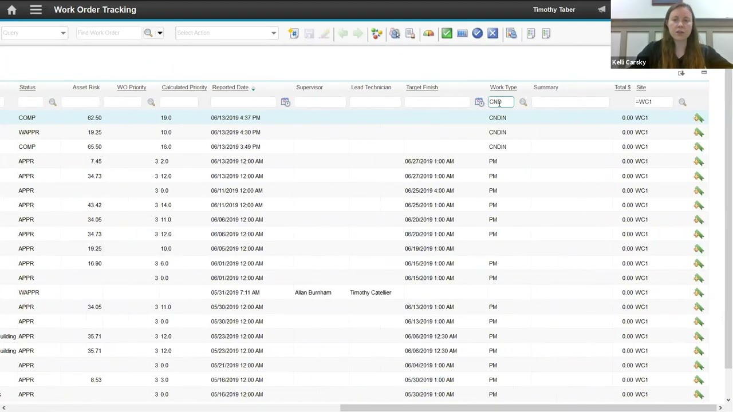This screenshot has width=733, height=412.
Task: Click the download table icon above Site column
Action: point(681,73)
